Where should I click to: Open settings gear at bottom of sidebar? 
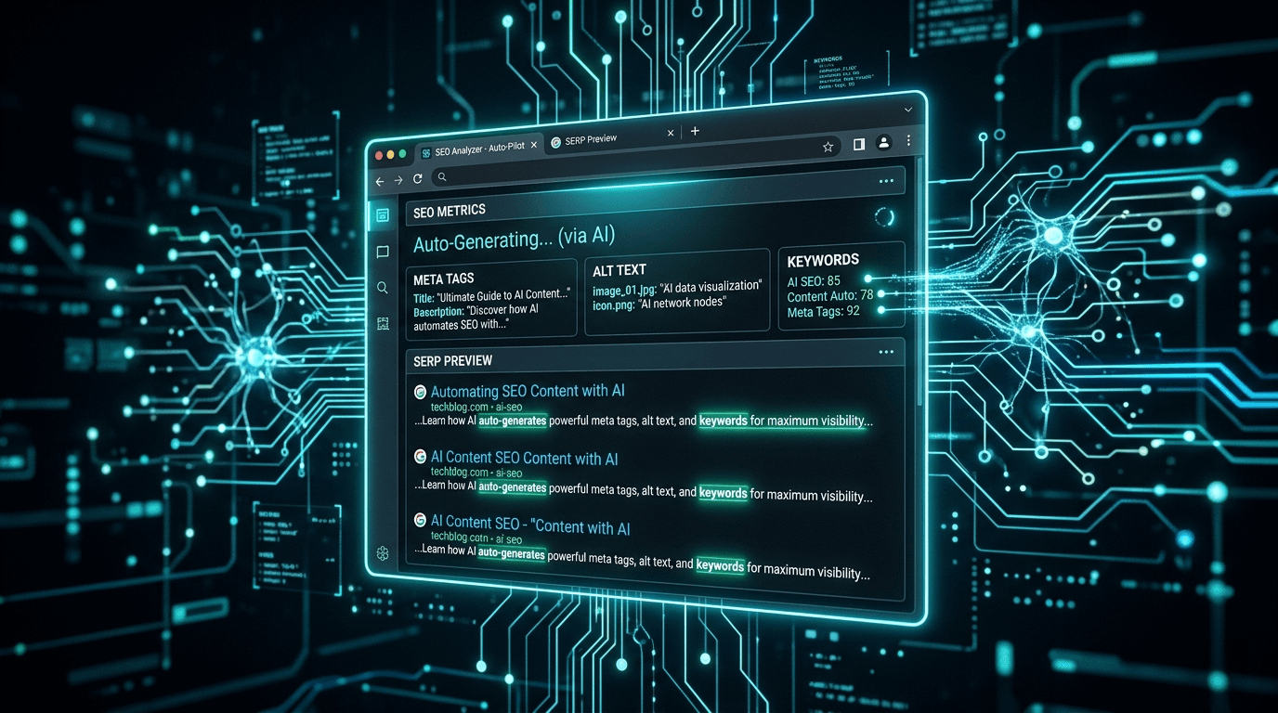pyautogui.click(x=382, y=553)
